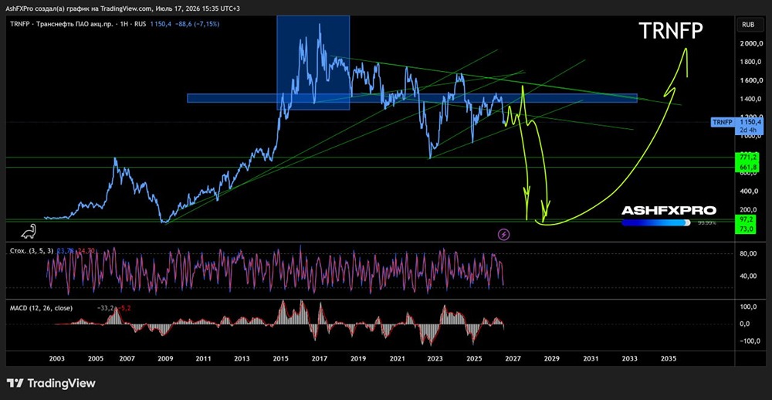Click the 2027 year label on the time axis

[x=512, y=358]
